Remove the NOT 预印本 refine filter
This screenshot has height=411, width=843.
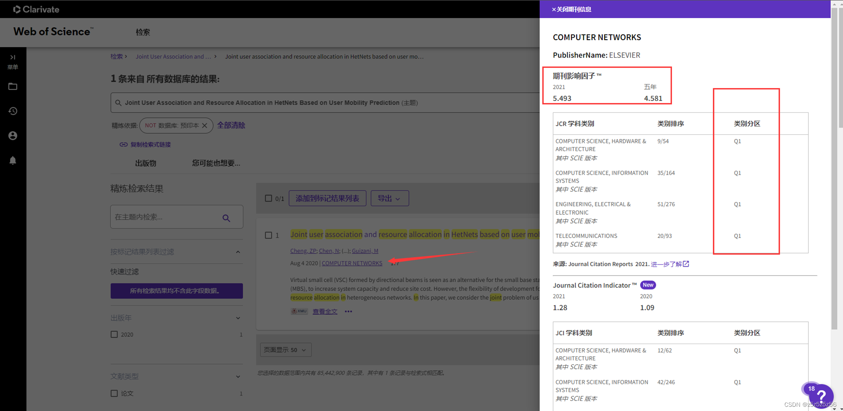204,125
